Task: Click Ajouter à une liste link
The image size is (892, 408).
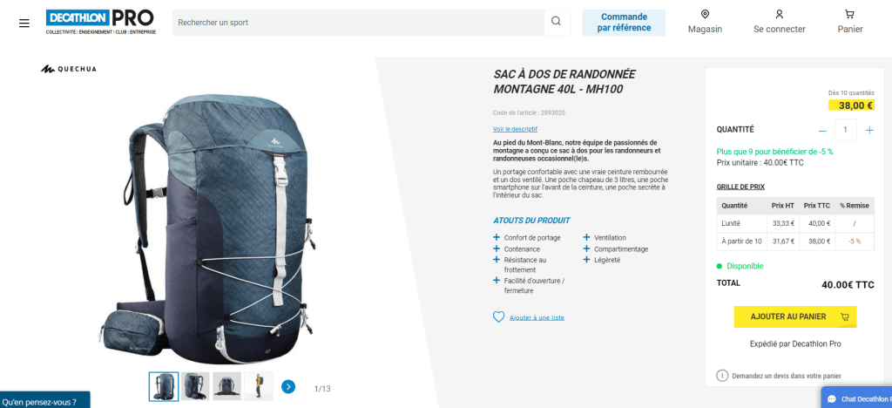Action: tap(537, 317)
